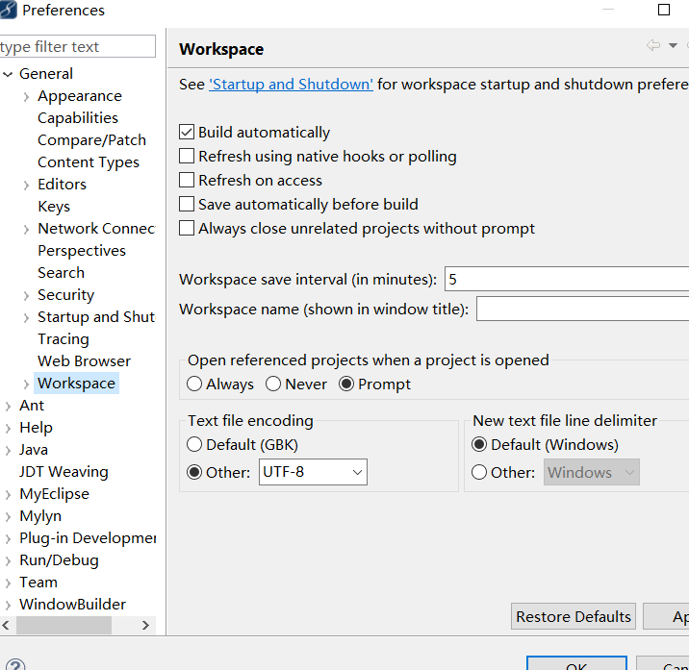Select Default (GBK) text file encoding

pyautogui.click(x=194, y=444)
